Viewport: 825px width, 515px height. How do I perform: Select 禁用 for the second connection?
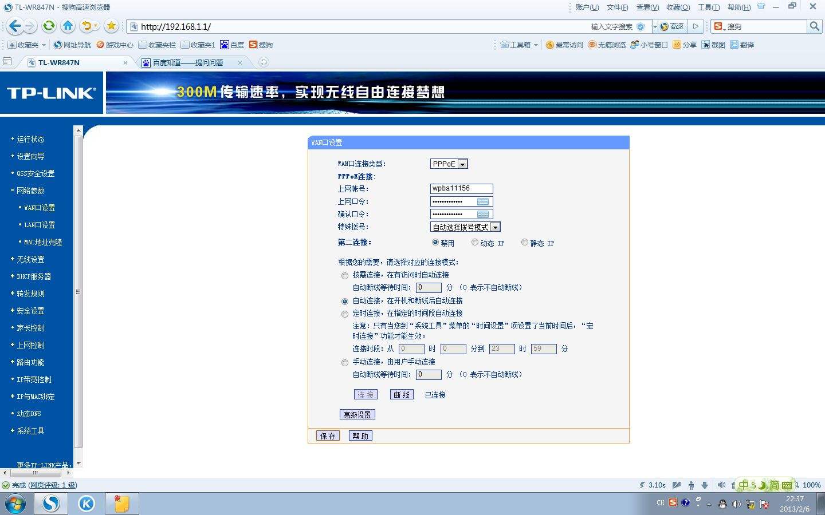(x=435, y=242)
